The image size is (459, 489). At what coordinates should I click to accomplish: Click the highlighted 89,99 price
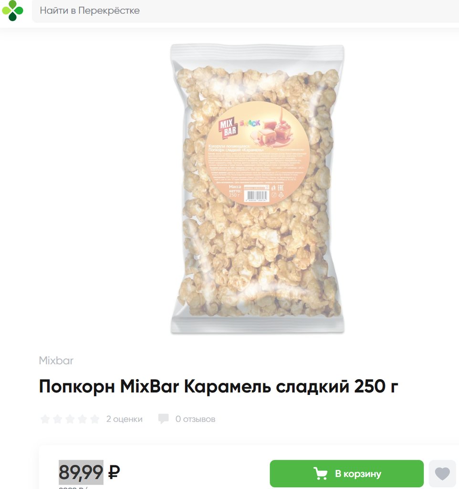tap(81, 472)
